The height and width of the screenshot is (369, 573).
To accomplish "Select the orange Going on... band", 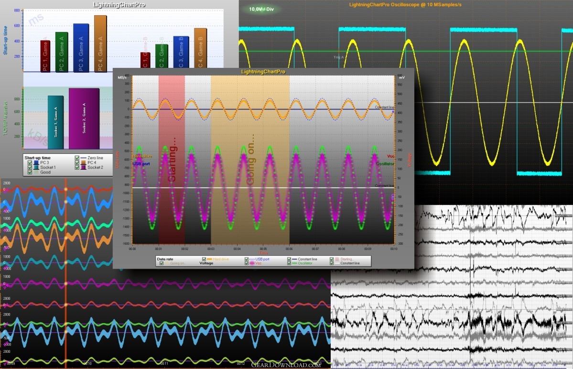I will coord(250,160).
